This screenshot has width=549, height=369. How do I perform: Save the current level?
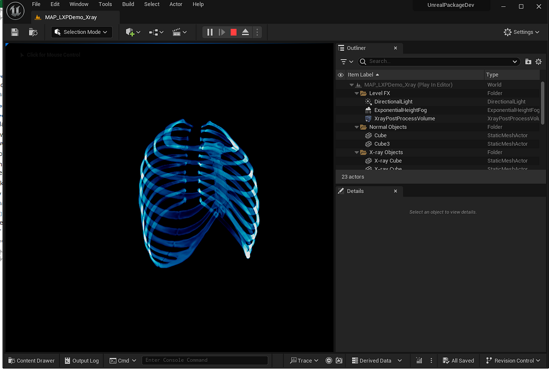coord(14,32)
